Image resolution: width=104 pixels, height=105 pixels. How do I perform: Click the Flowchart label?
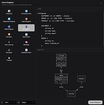(9, 14)
